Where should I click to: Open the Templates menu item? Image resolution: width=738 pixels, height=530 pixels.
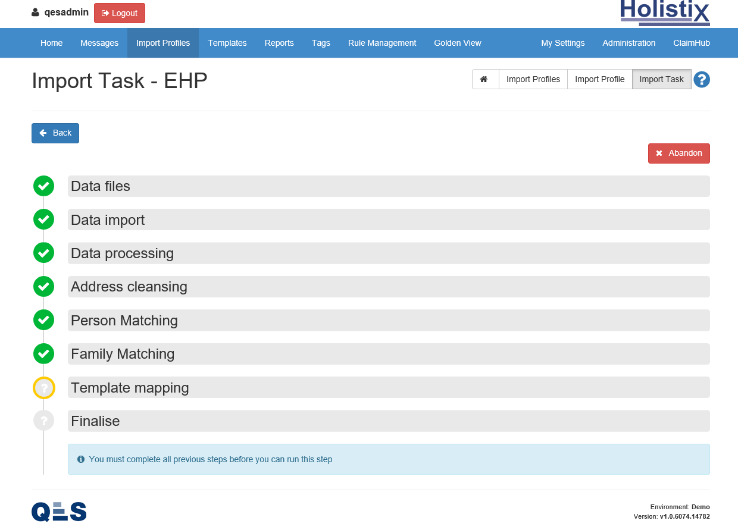click(227, 43)
